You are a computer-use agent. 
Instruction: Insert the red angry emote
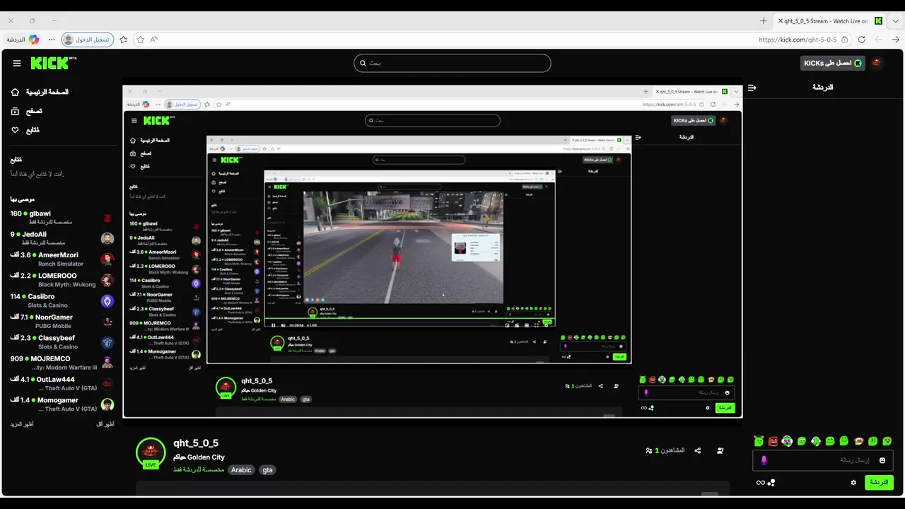click(x=773, y=441)
